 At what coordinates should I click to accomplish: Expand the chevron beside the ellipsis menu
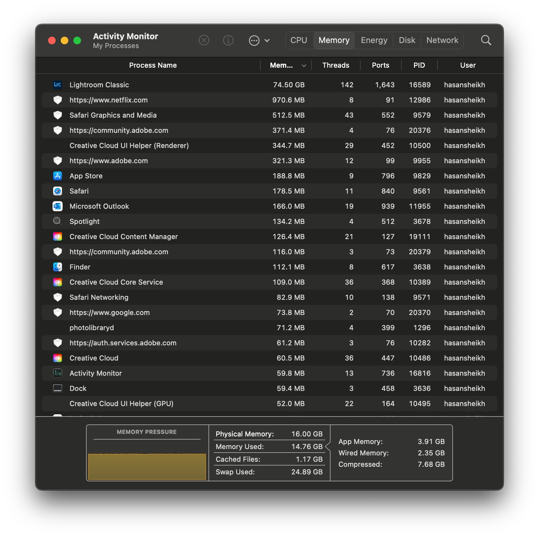267,40
